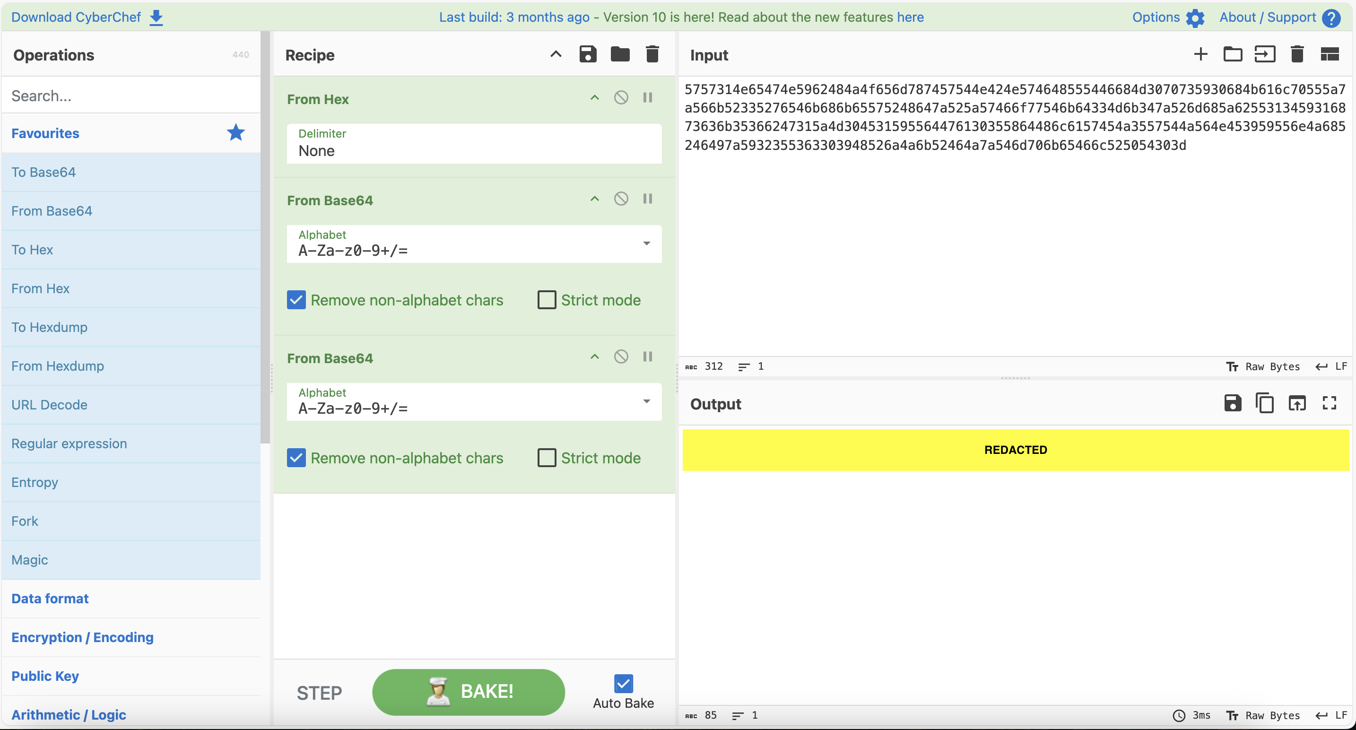Click the Download CyberChef arrow icon
1356x730 pixels.
point(156,17)
